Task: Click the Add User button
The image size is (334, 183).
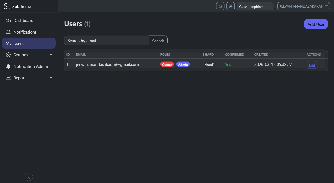Action: 316,24
